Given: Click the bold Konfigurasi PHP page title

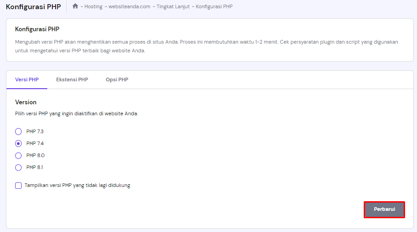Looking at the screenshot, I should [33, 7].
